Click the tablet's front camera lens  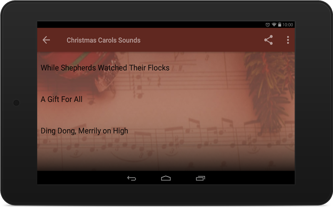click(x=16, y=103)
